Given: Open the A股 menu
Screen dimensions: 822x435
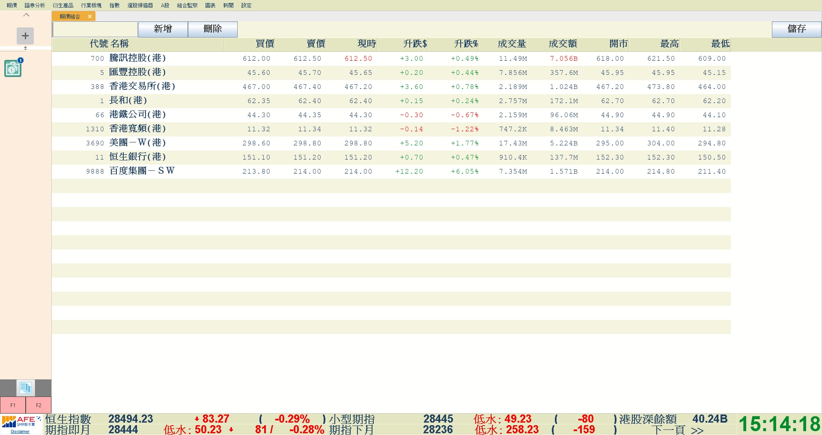Looking at the screenshot, I should tap(165, 5).
